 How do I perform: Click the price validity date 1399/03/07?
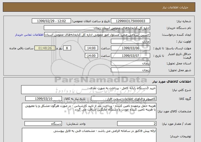[x=130, y=56]
